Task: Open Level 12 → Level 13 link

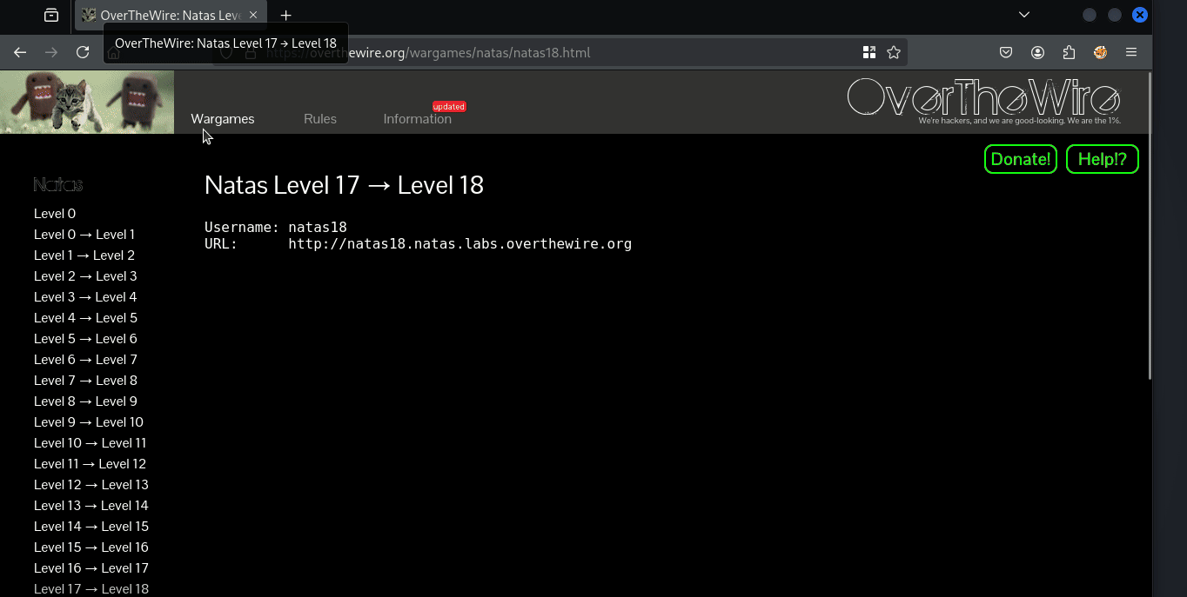Action: pyautogui.click(x=91, y=485)
